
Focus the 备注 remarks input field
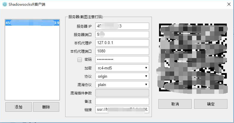122,101
